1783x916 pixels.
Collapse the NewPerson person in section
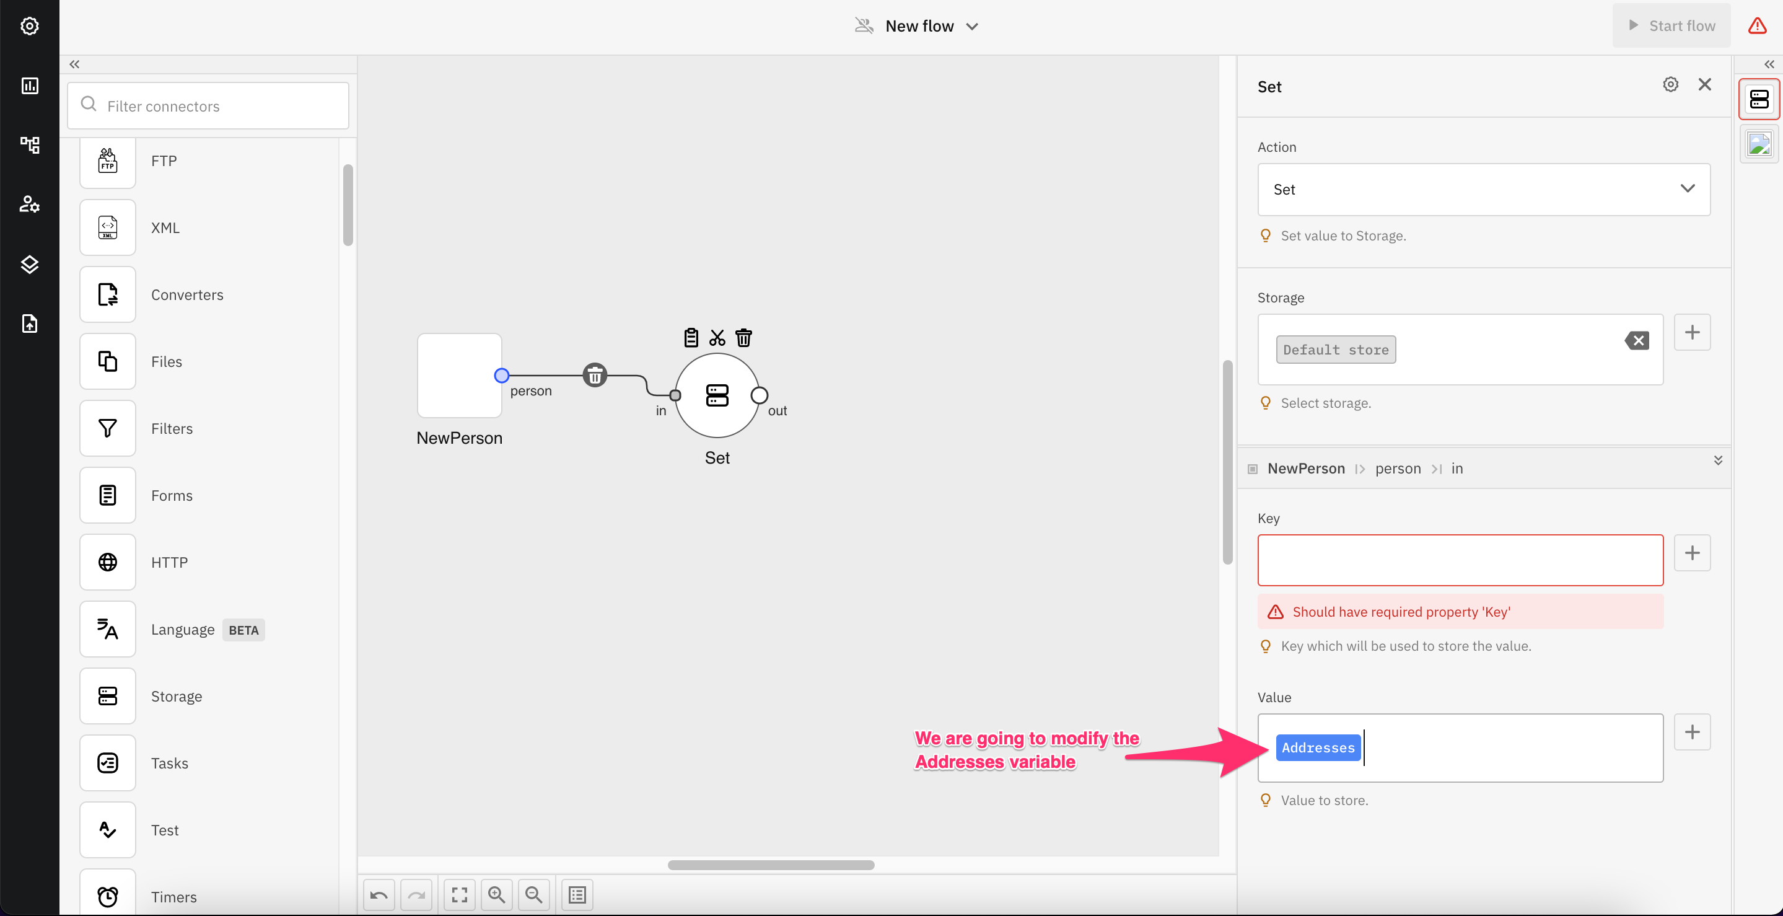pyautogui.click(x=1717, y=460)
